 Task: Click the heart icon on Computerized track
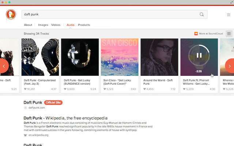tap(25, 89)
